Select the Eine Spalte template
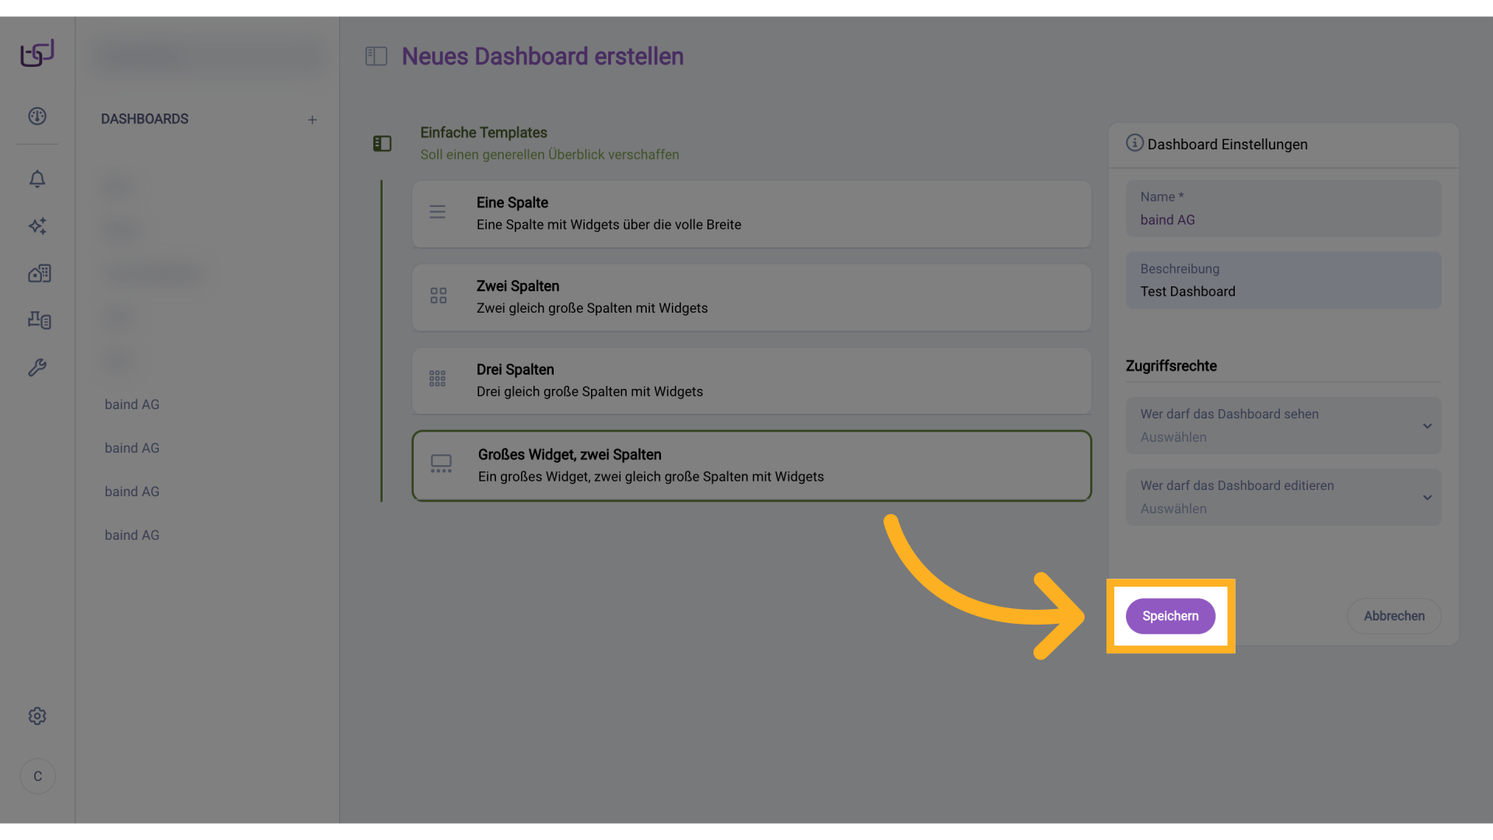Viewport: 1493px width, 840px height. (x=751, y=214)
